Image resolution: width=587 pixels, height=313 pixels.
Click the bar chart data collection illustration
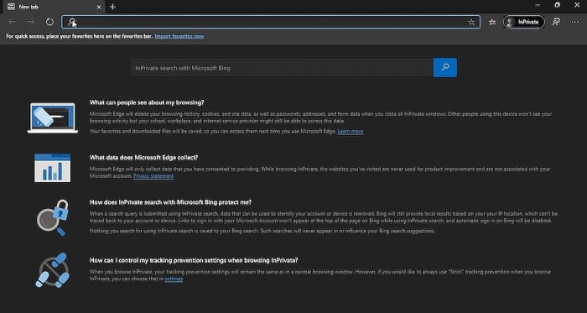pyautogui.click(x=52, y=168)
